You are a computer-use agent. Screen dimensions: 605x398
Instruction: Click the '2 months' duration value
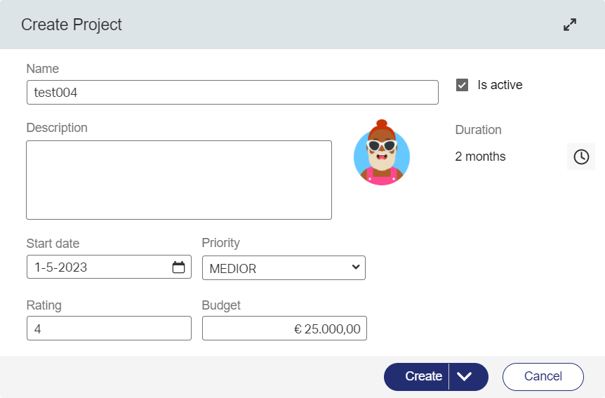tap(480, 157)
